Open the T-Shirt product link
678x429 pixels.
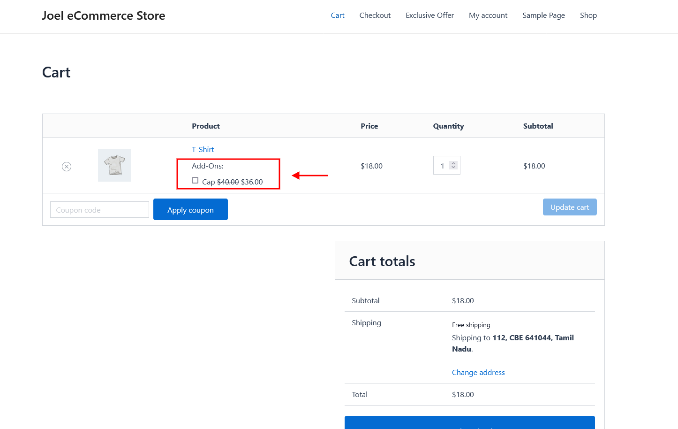coord(203,149)
